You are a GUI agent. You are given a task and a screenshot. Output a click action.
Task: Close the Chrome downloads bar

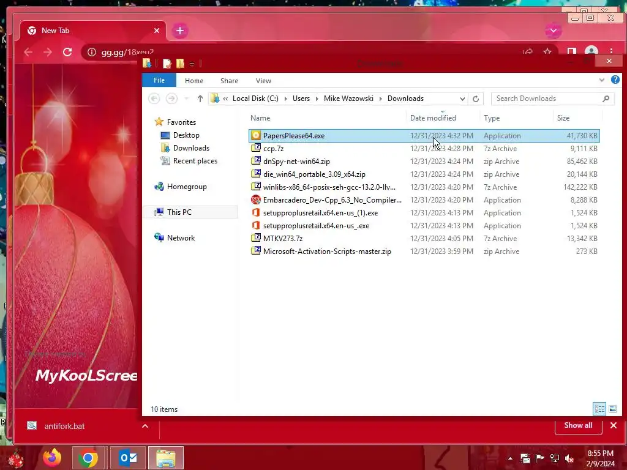pyautogui.click(x=614, y=425)
